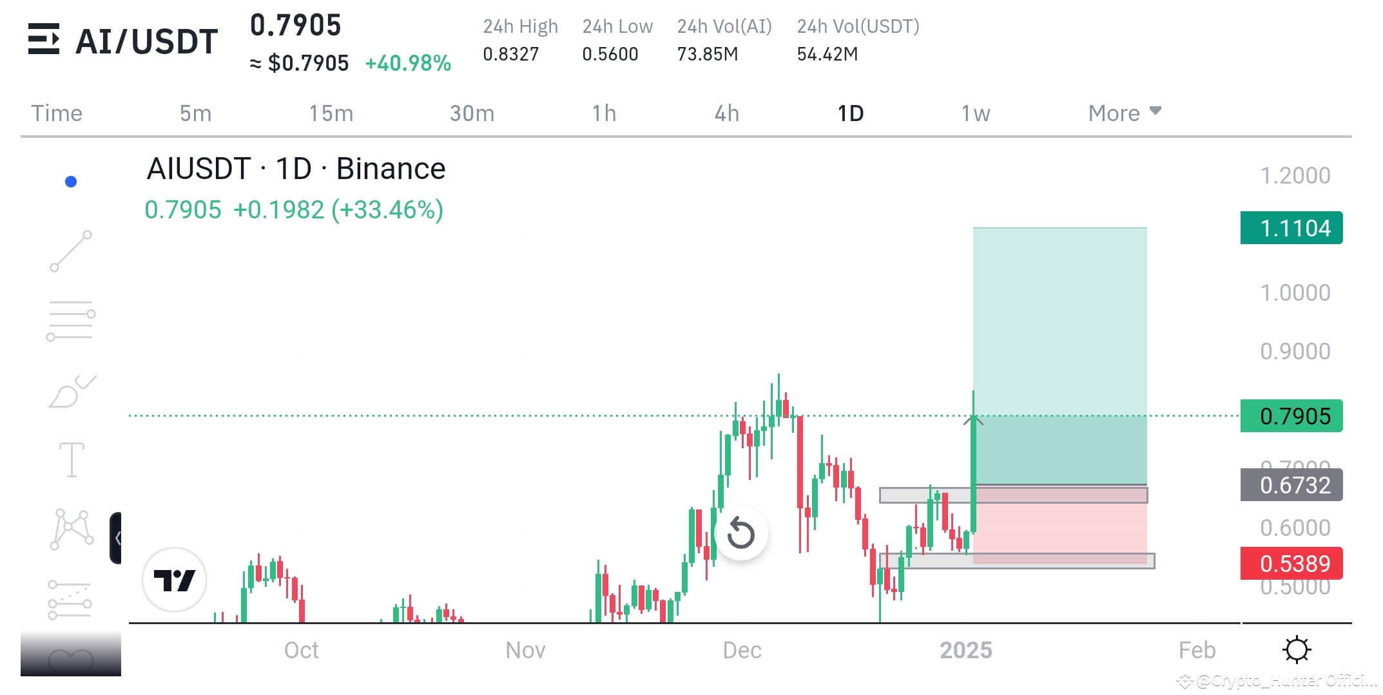Select the Text annotation tool
This screenshot has width=1383, height=695.
point(71,459)
